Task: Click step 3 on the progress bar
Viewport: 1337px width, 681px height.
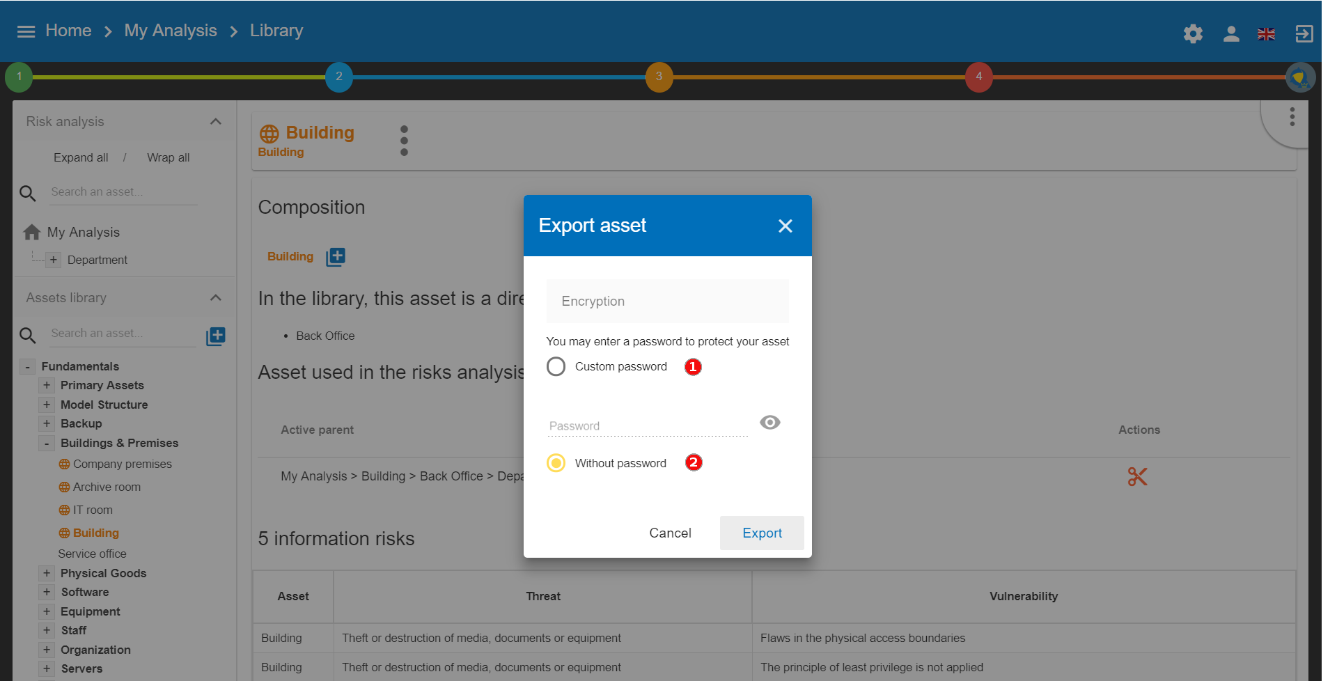Action: click(x=659, y=77)
